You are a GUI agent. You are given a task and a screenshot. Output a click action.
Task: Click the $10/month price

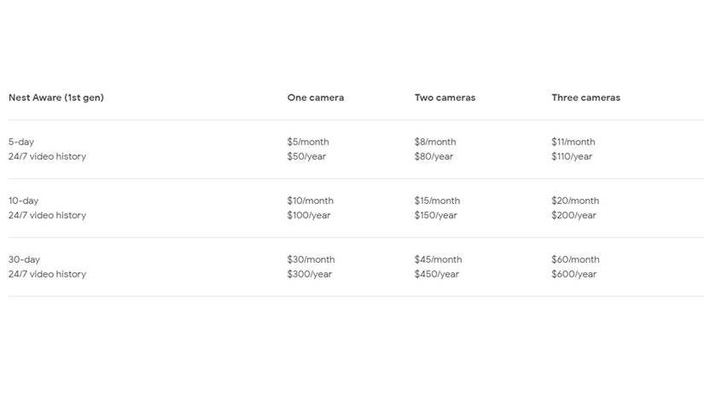[x=311, y=201]
